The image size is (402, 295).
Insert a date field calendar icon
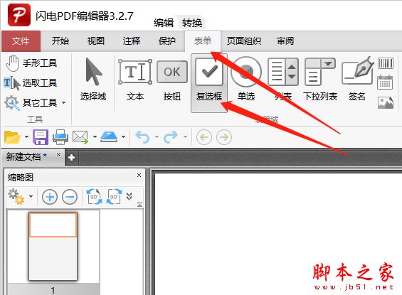click(385, 82)
